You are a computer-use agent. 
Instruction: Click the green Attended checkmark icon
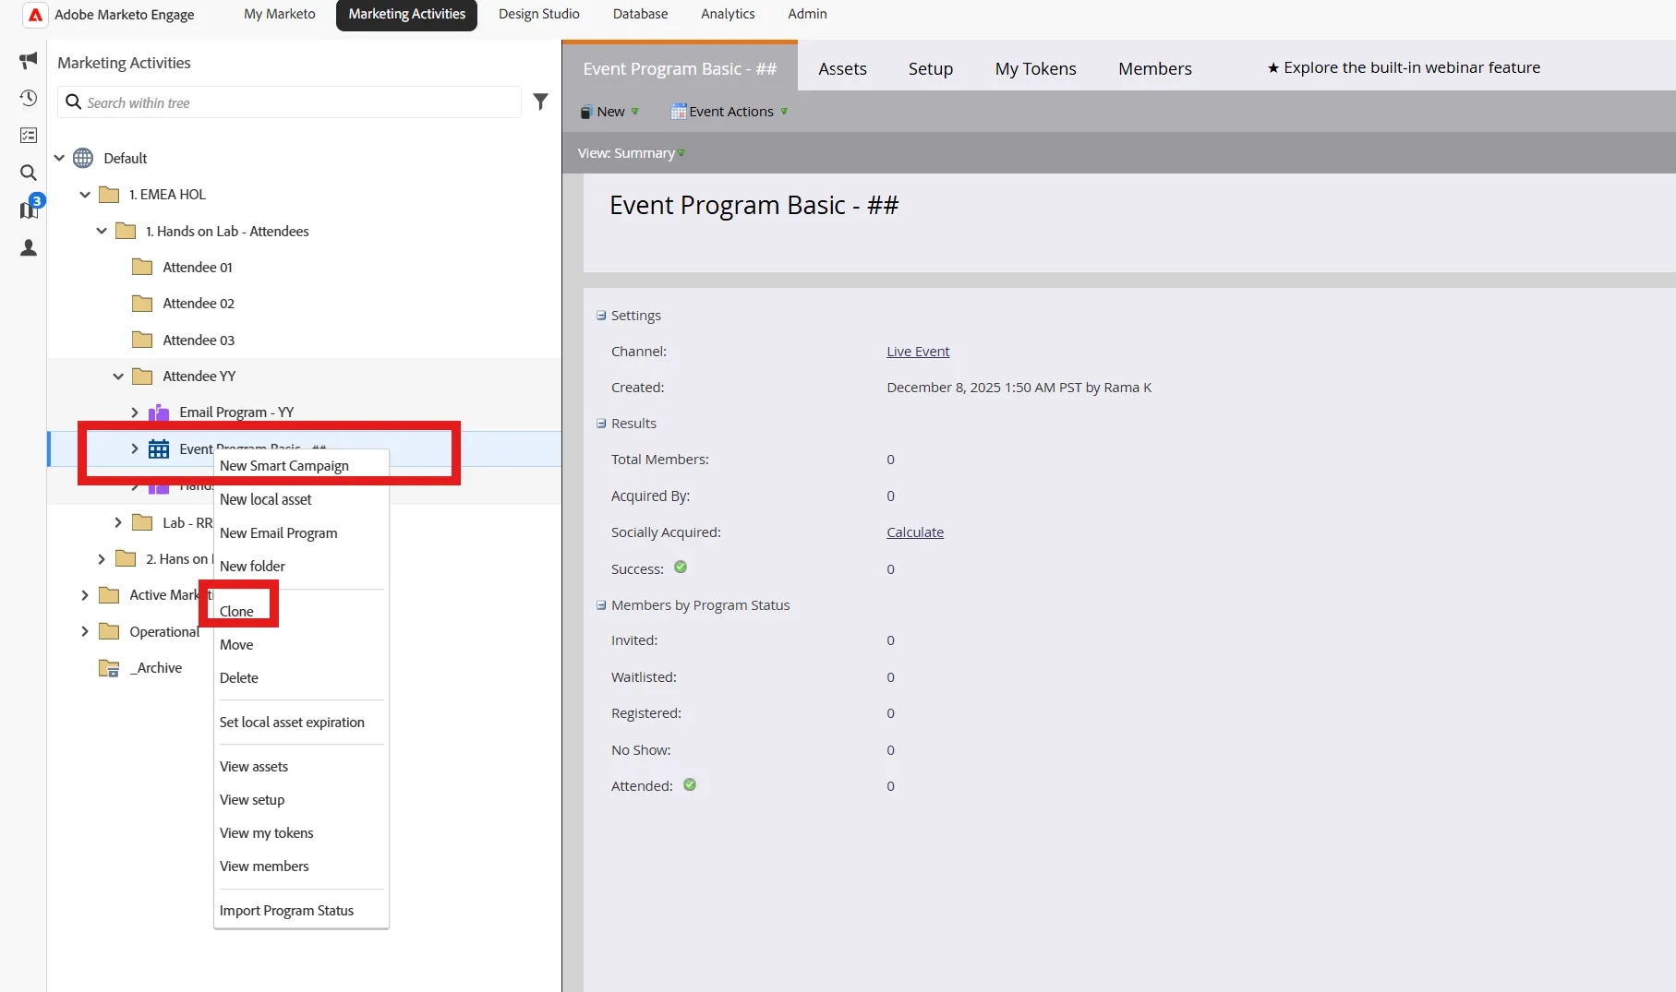690,784
